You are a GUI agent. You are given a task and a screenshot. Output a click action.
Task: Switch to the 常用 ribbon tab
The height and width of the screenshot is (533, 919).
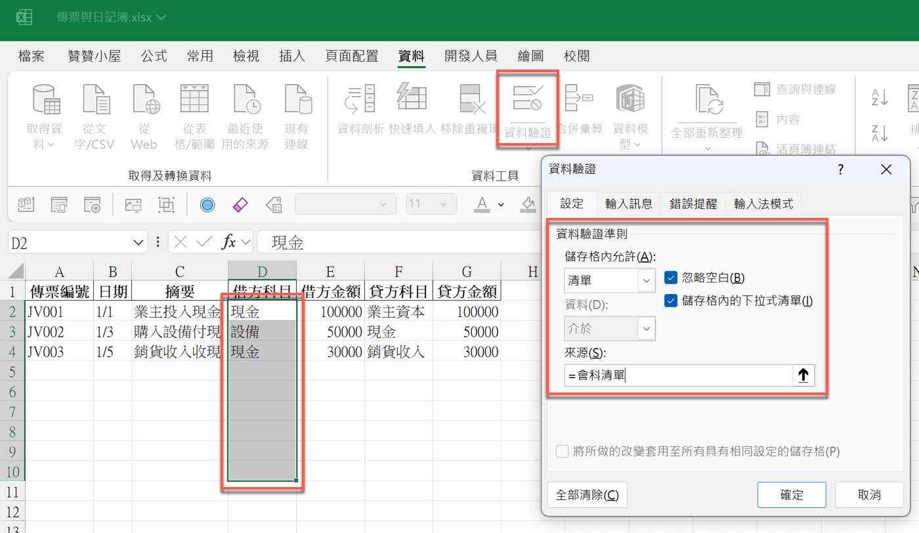[x=200, y=56]
